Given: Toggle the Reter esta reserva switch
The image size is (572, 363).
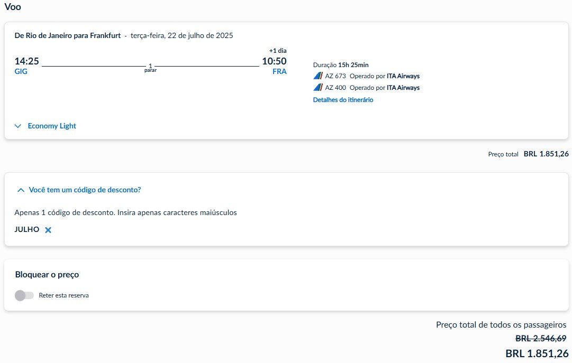Looking at the screenshot, I should click(x=24, y=295).
